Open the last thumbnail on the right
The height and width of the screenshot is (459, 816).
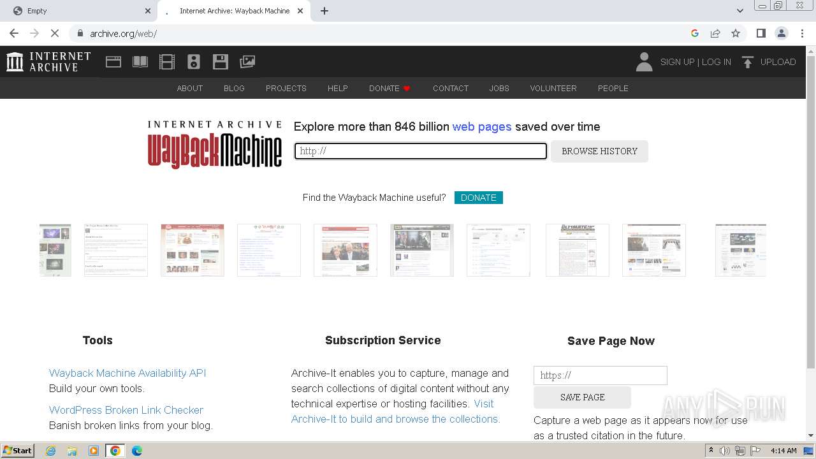[741, 250]
